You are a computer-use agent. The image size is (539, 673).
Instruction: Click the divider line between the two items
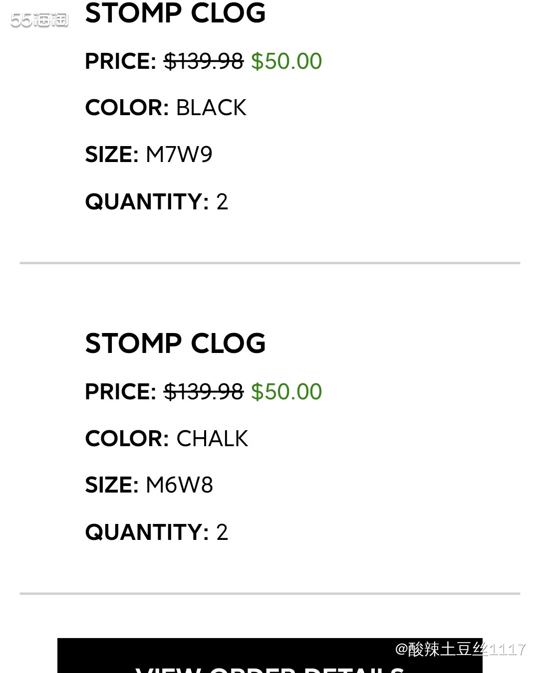tap(269, 263)
